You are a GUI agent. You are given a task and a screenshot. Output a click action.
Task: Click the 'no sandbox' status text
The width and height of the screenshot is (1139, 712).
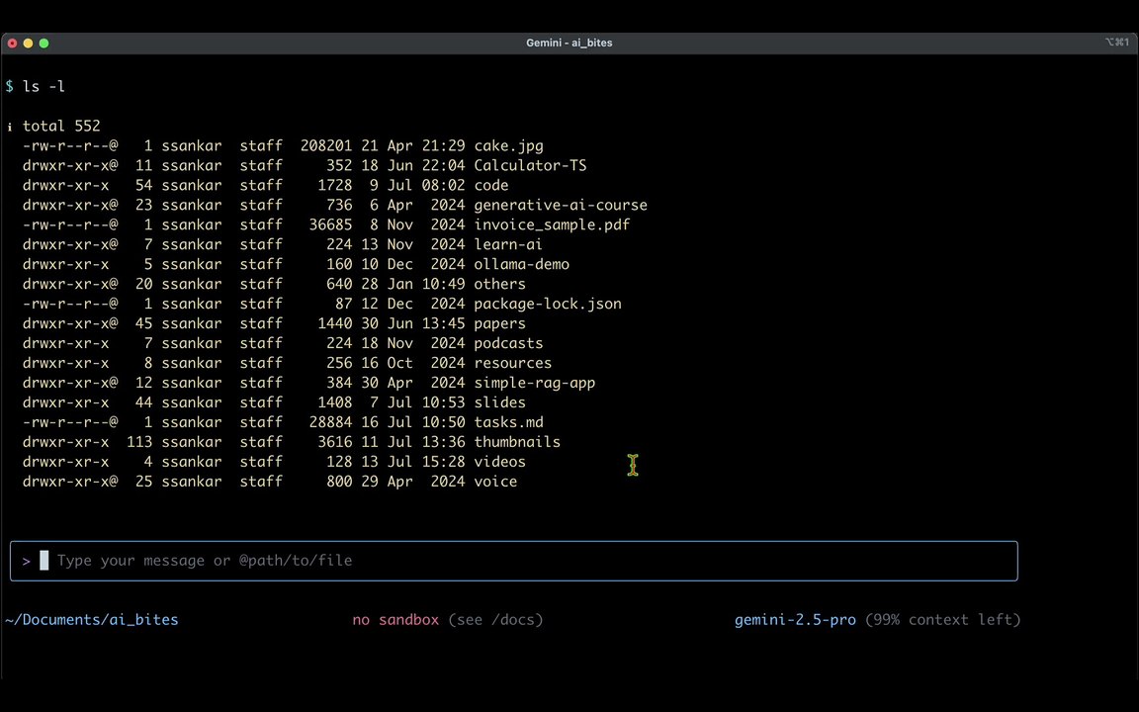pos(395,620)
